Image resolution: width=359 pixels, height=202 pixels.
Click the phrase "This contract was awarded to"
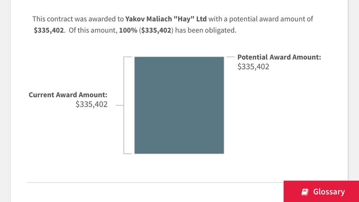pyautogui.click(x=78, y=19)
